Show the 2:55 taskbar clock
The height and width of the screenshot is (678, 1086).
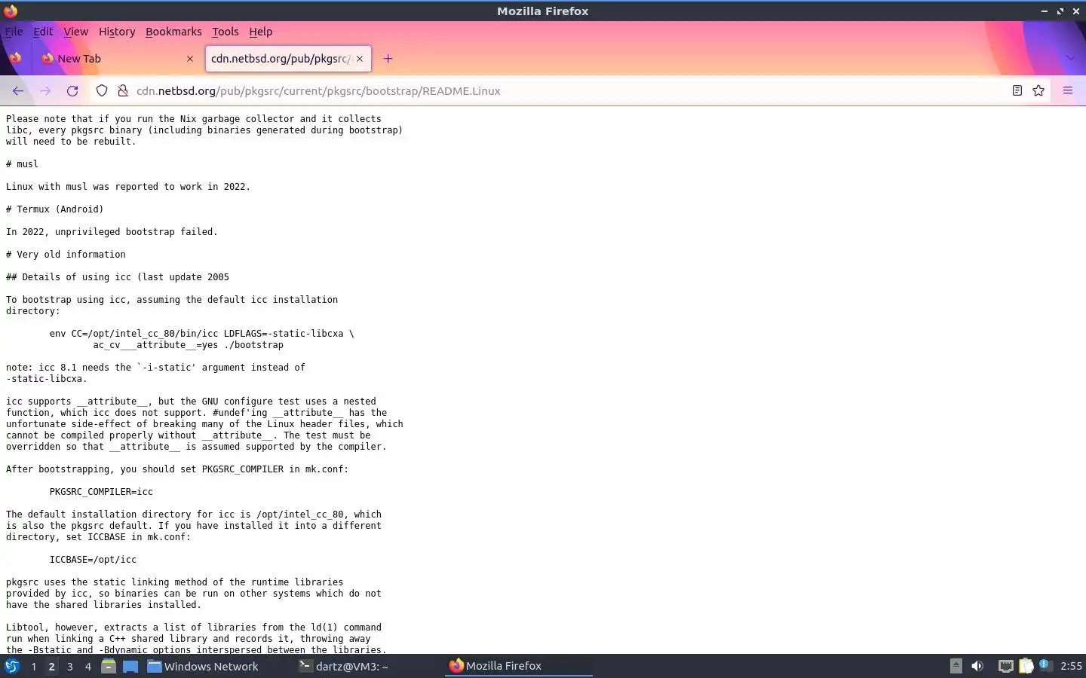point(1071,666)
